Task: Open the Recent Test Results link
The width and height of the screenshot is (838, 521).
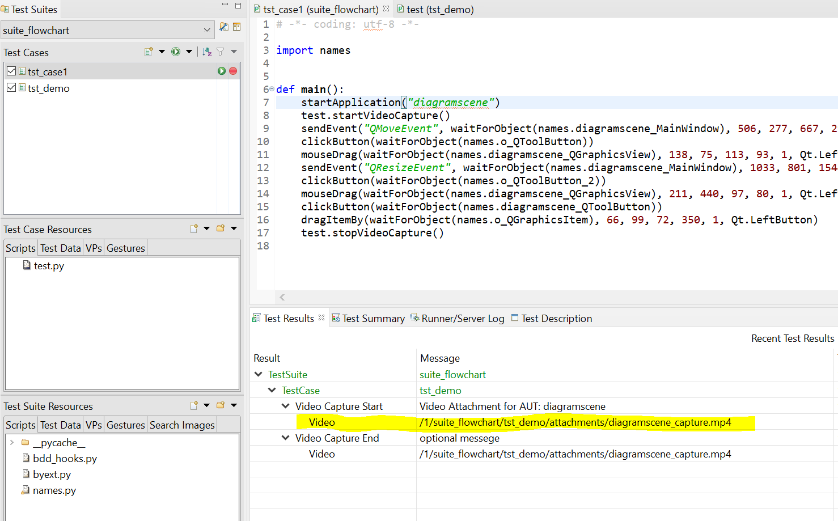Action: 793,338
